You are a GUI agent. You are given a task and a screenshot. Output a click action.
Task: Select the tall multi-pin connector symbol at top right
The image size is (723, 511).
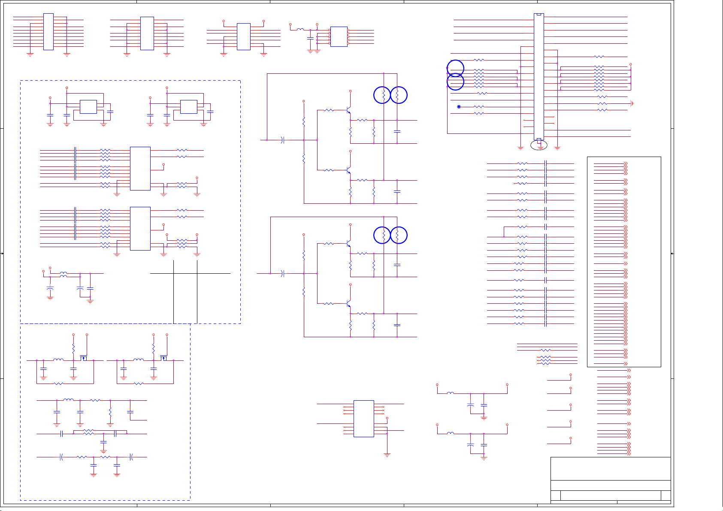point(538,78)
